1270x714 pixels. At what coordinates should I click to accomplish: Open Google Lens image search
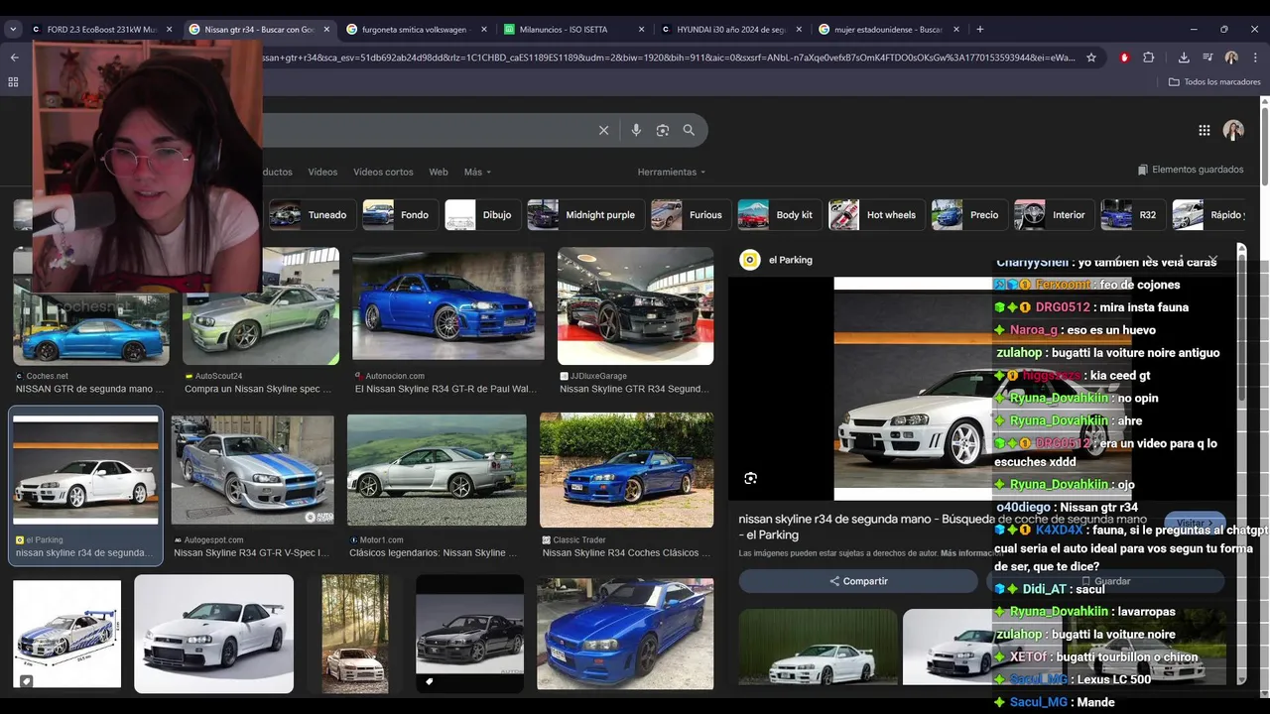click(663, 130)
